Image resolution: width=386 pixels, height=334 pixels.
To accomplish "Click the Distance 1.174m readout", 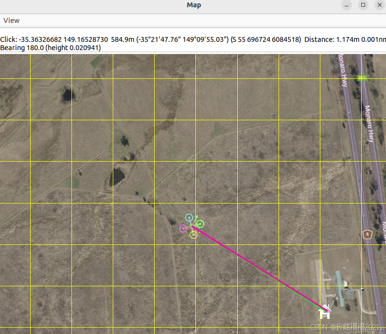I will coord(345,39).
